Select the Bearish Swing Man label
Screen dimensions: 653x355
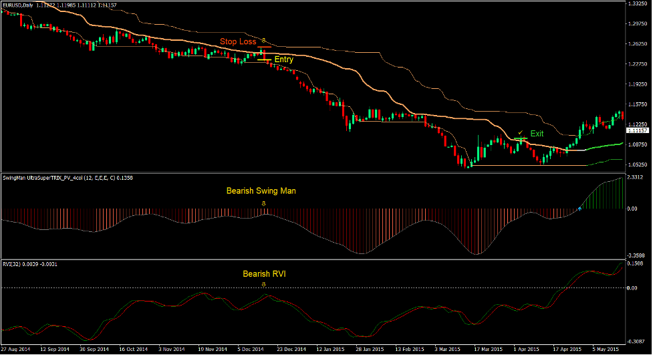coord(261,191)
